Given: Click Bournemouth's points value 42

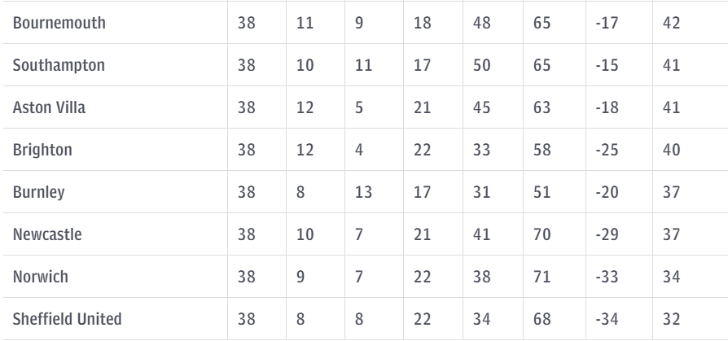Looking at the screenshot, I should 671,23.
